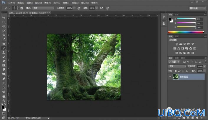This screenshot has width=208, height=120.
Task: Toggle the brush panel button
Action: click(x=22, y=8)
